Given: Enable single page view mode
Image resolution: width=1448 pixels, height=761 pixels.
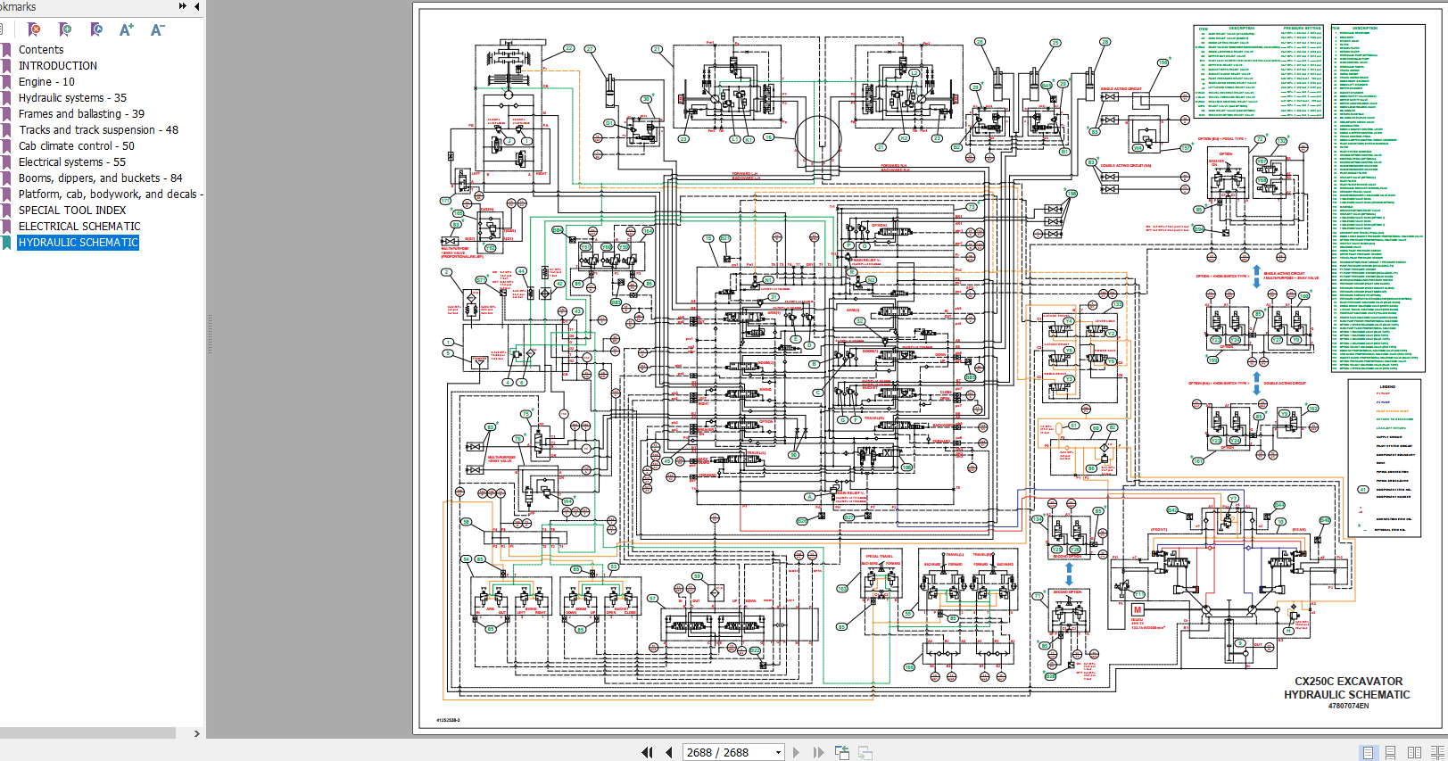Looking at the screenshot, I should click(x=1368, y=752).
